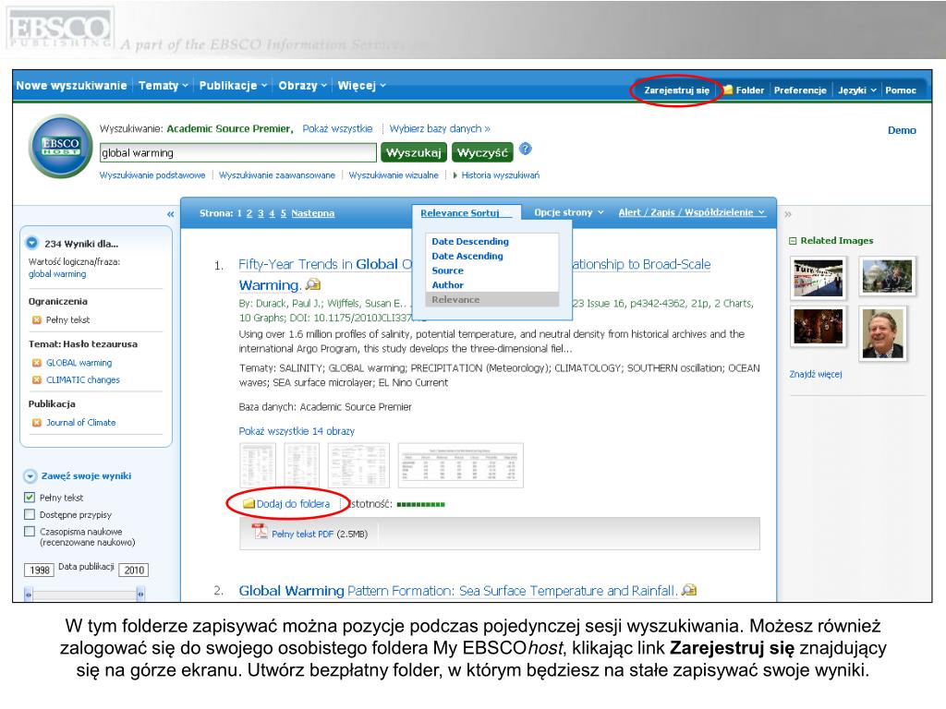
Task: Select Relevance sort option
Action: click(x=491, y=300)
